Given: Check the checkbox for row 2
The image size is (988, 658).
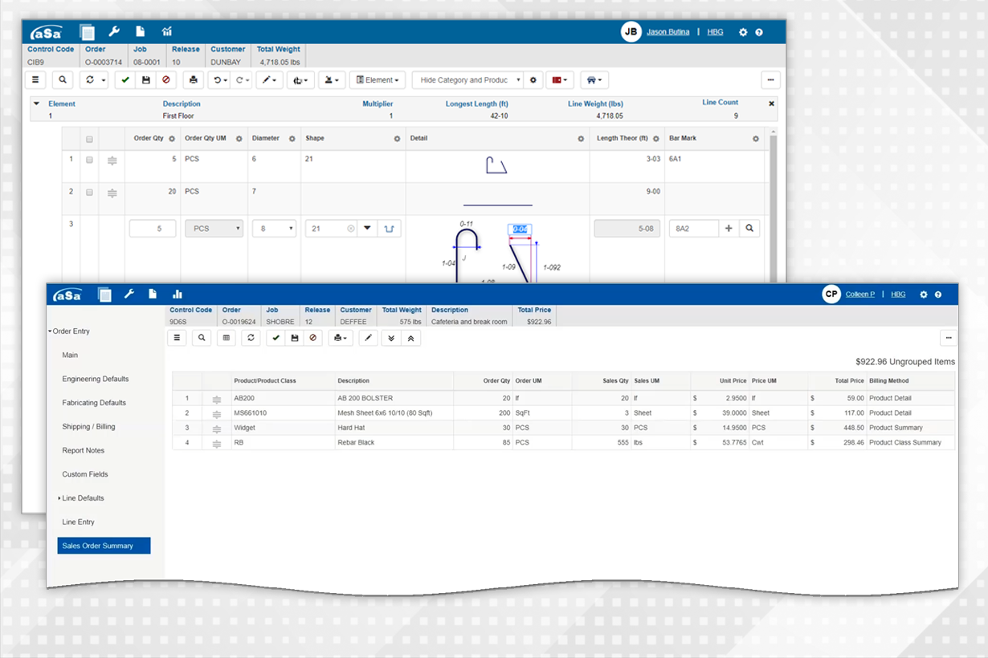Looking at the screenshot, I should coord(89,193).
